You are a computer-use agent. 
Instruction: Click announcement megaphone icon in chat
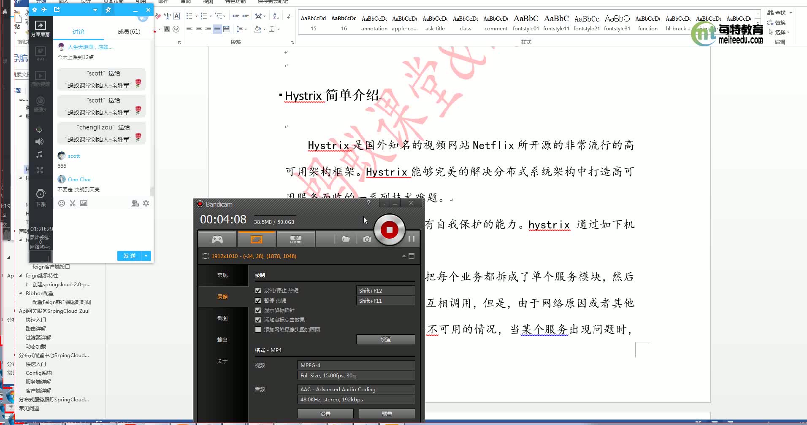[143, 19]
